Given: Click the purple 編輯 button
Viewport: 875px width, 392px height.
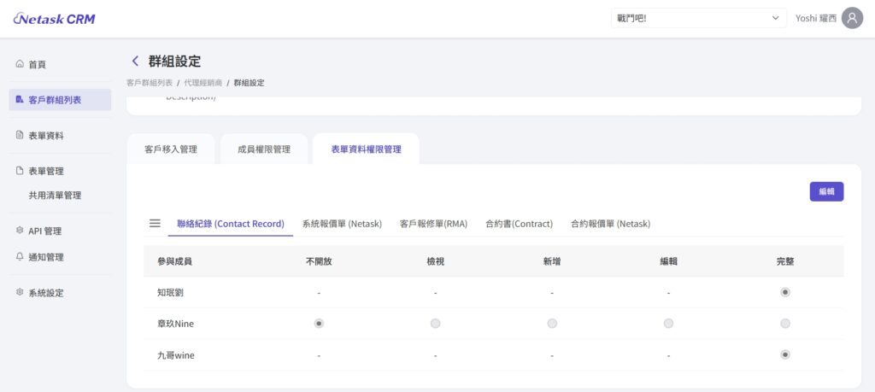Looking at the screenshot, I should click(826, 191).
